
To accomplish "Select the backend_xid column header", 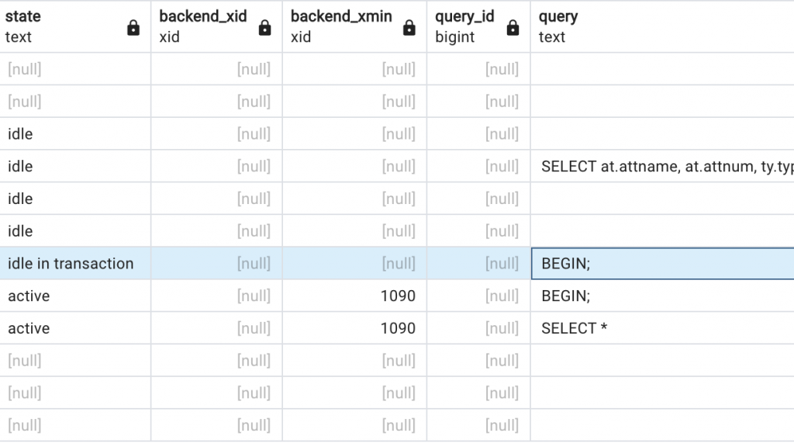I will [x=217, y=26].
